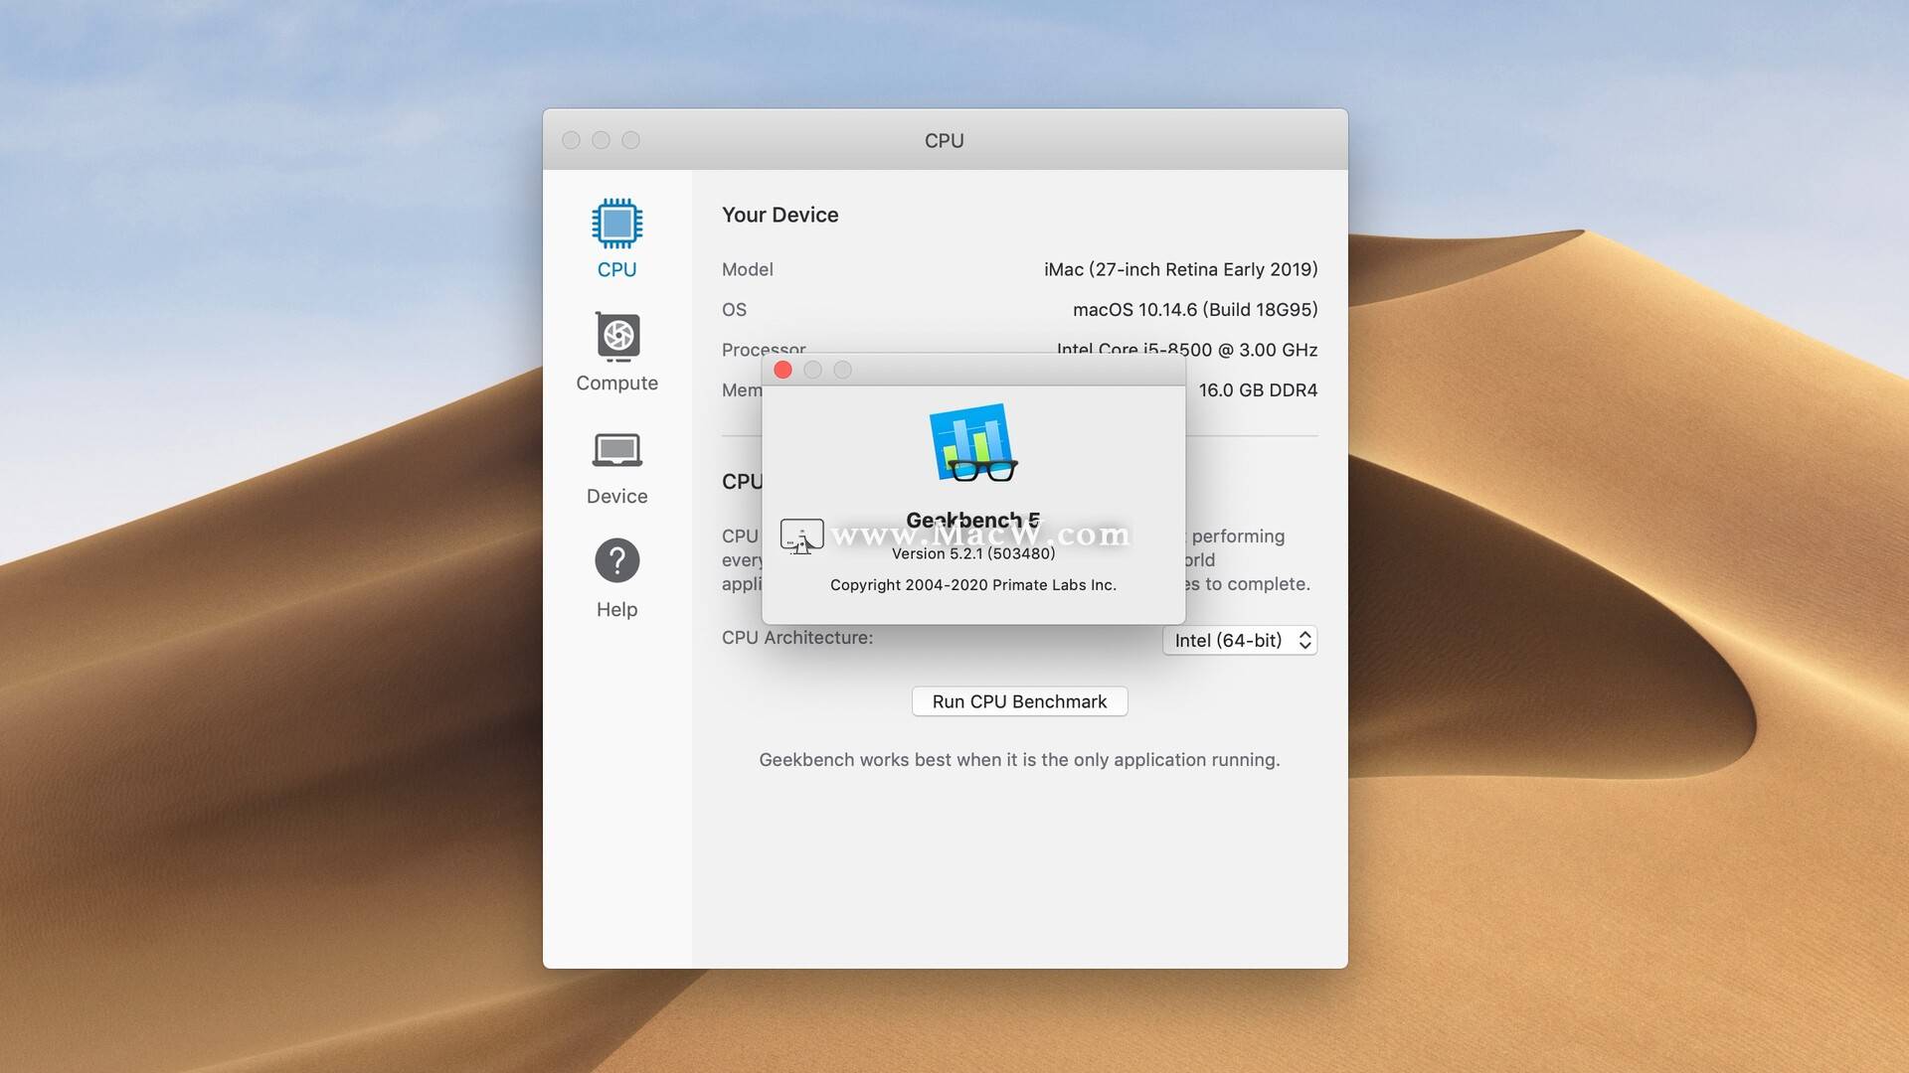
Task: Open the Compute section icon
Action: tap(617, 336)
